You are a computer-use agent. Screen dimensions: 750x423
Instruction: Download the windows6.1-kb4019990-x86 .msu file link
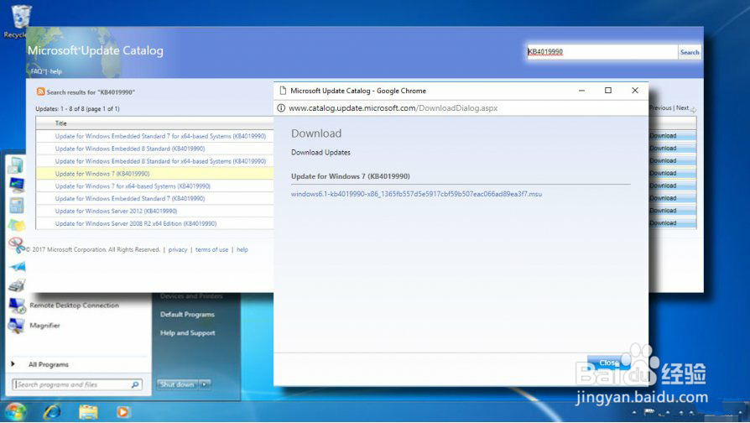coord(416,194)
